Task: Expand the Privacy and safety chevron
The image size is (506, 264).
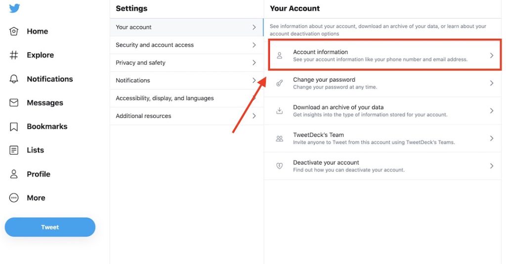Action: pyautogui.click(x=254, y=63)
